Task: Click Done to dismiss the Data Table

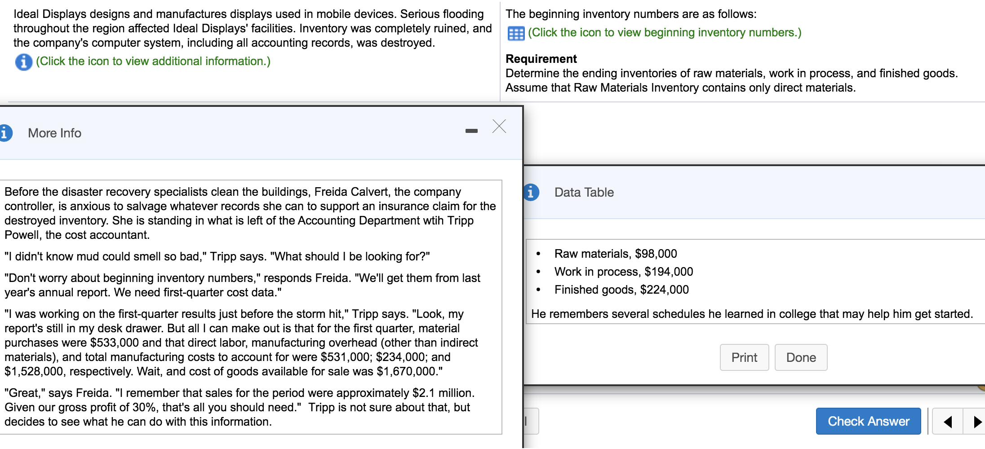Action: (x=801, y=357)
